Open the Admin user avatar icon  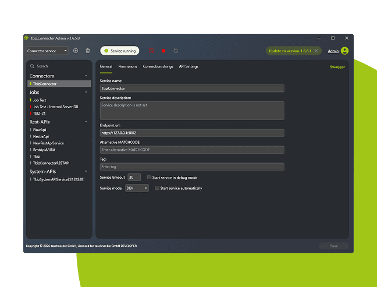344,51
